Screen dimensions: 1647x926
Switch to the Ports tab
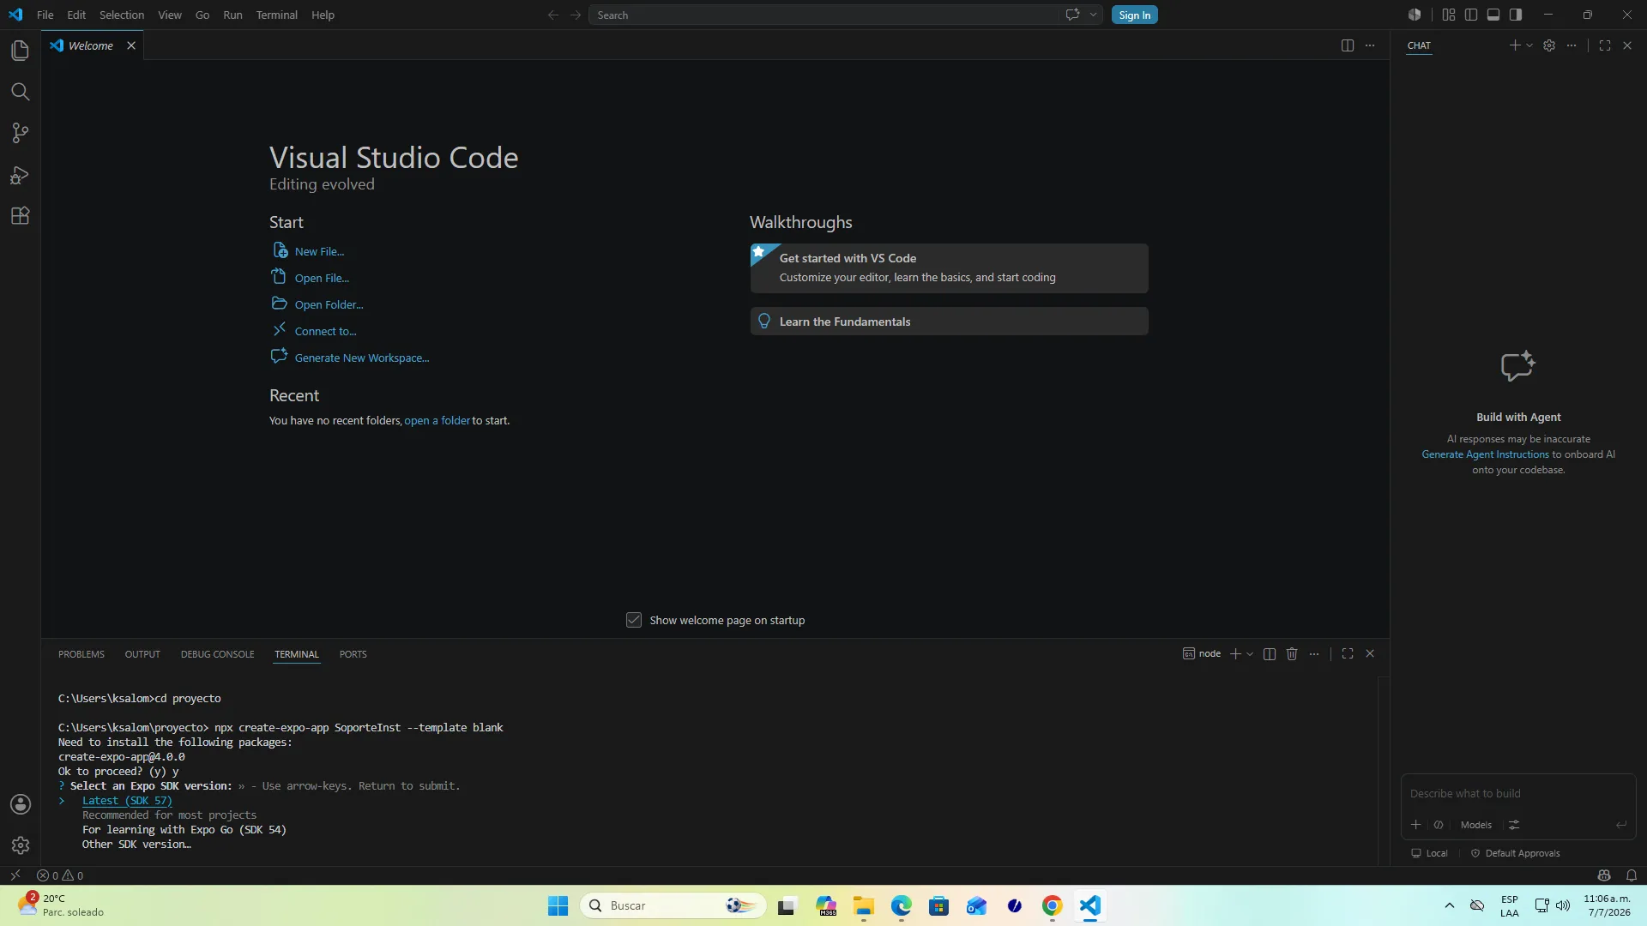click(x=353, y=654)
